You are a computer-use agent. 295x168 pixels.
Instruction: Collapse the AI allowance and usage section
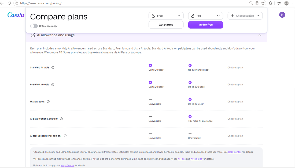click(260, 35)
